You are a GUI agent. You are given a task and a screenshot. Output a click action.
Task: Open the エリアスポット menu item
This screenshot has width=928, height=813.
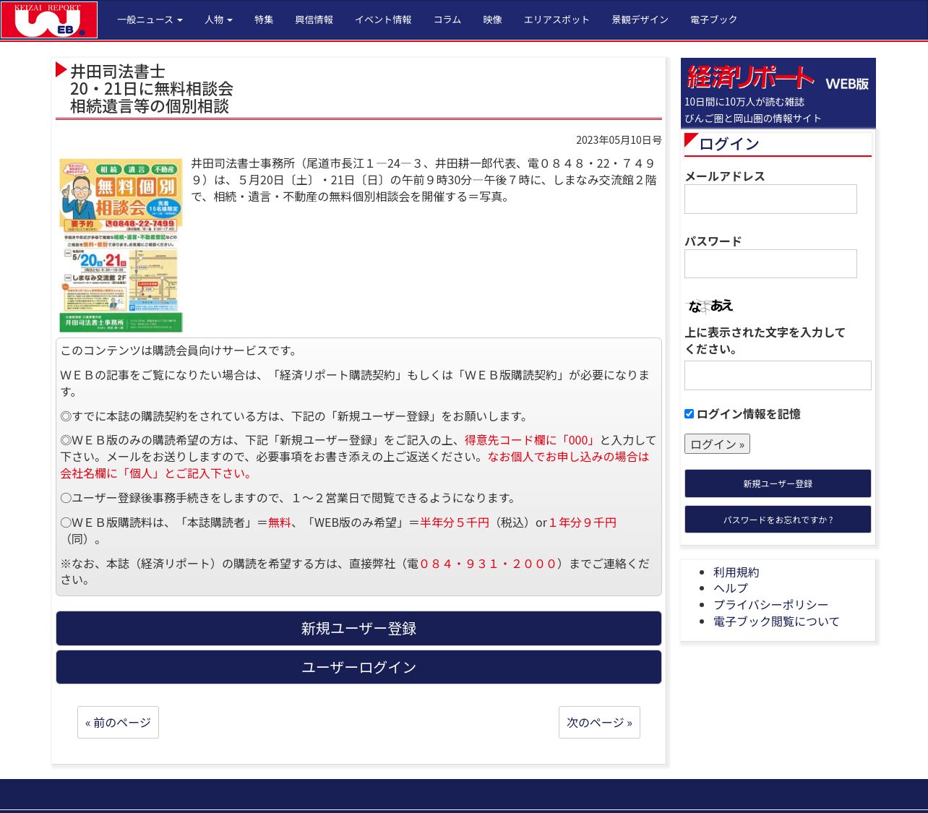point(557,20)
